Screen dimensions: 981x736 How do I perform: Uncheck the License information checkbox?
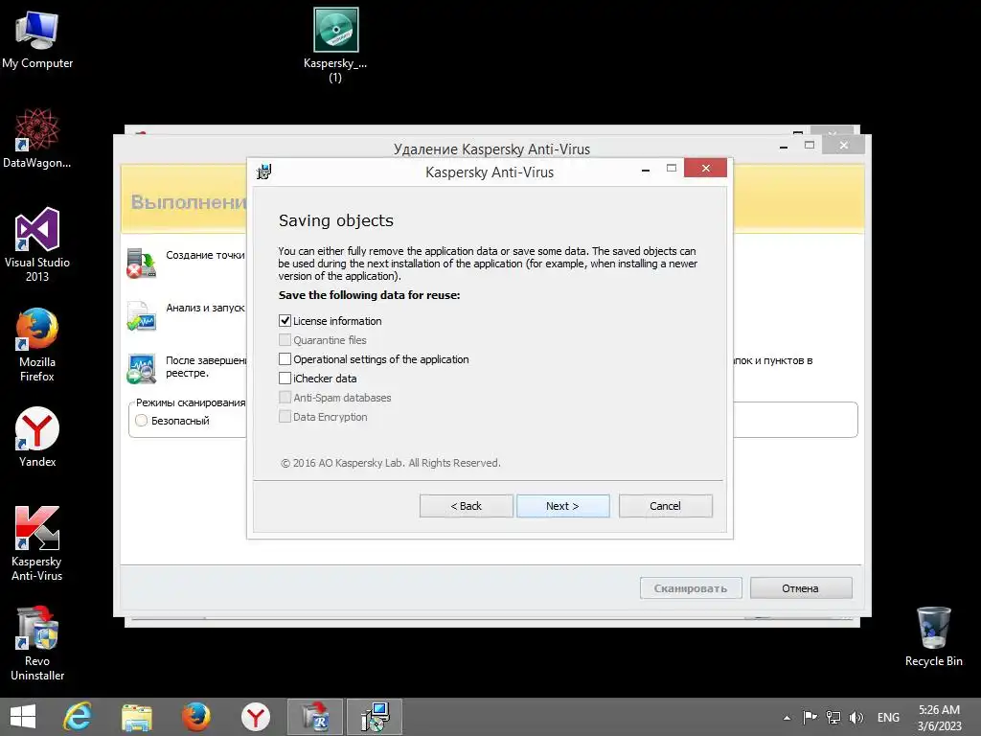(285, 320)
